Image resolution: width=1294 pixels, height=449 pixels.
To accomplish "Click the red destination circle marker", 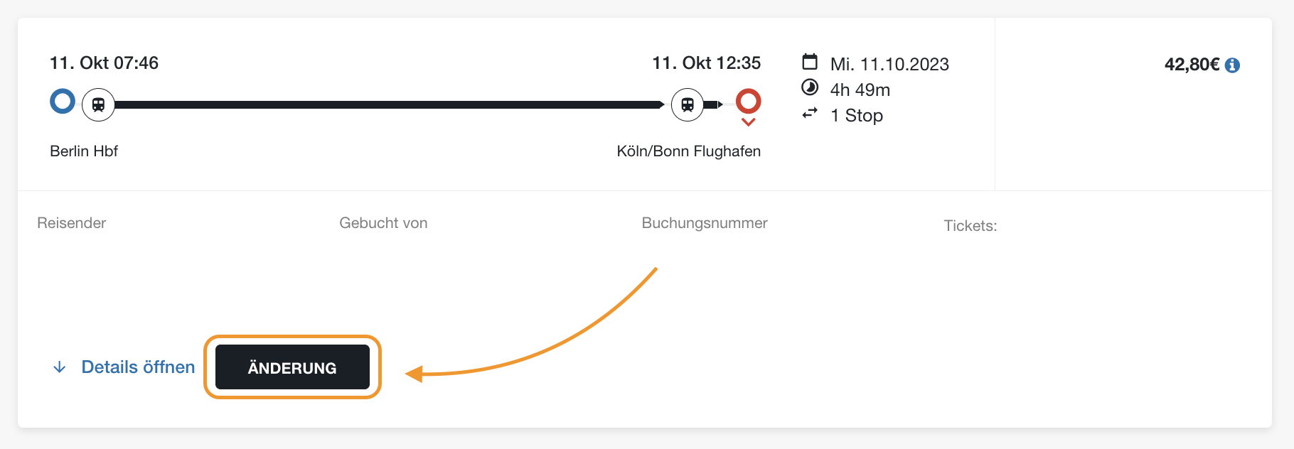I will coord(748,101).
